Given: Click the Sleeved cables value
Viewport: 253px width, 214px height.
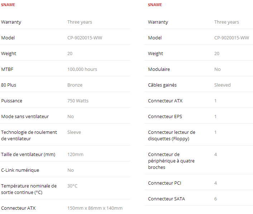Looking at the screenshot, I should (x=222, y=85).
